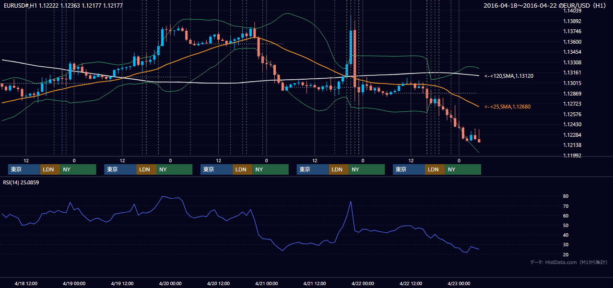This screenshot has width=613, height=288.
Task: Click the price axis value 1.13308
Action: click(572, 62)
